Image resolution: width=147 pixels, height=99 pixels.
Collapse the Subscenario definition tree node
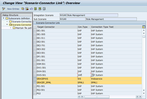[3, 18]
